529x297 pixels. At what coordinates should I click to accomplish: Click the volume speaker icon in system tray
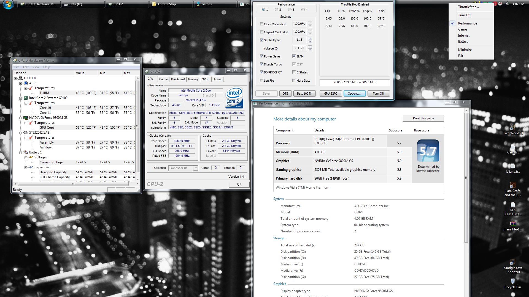tap(507, 4)
